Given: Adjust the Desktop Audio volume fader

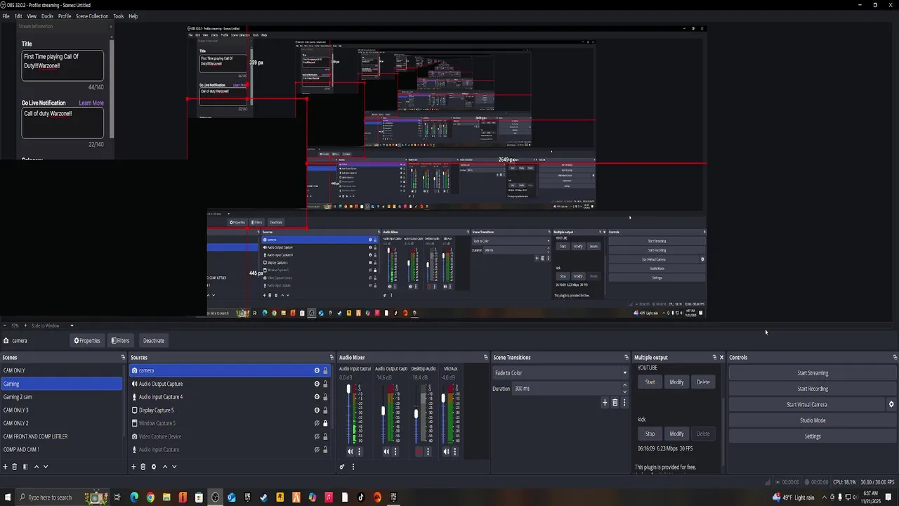Looking at the screenshot, I should (x=416, y=414).
